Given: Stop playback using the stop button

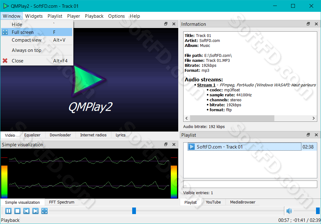Looking at the screenshot, I should pos(17,211).
